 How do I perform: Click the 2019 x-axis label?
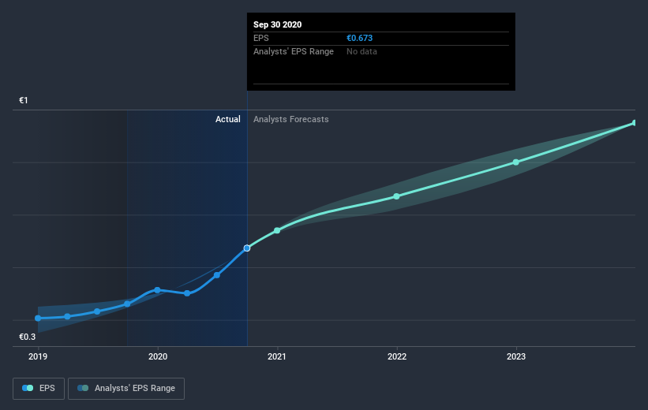(x=38, y=356)
